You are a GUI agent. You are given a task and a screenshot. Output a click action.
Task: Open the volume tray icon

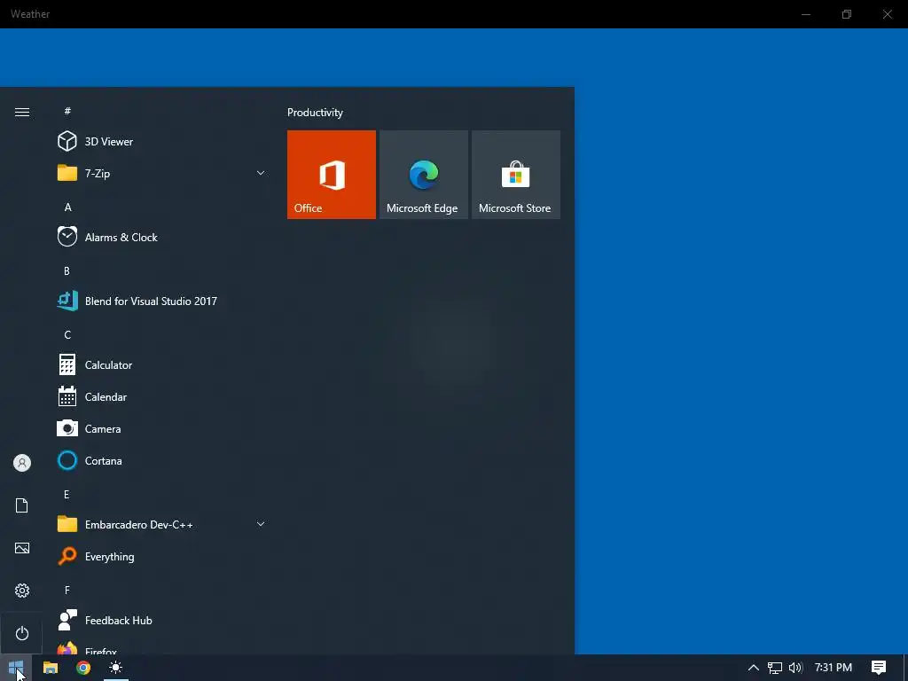pyautogui.click(x=795, y=668)
